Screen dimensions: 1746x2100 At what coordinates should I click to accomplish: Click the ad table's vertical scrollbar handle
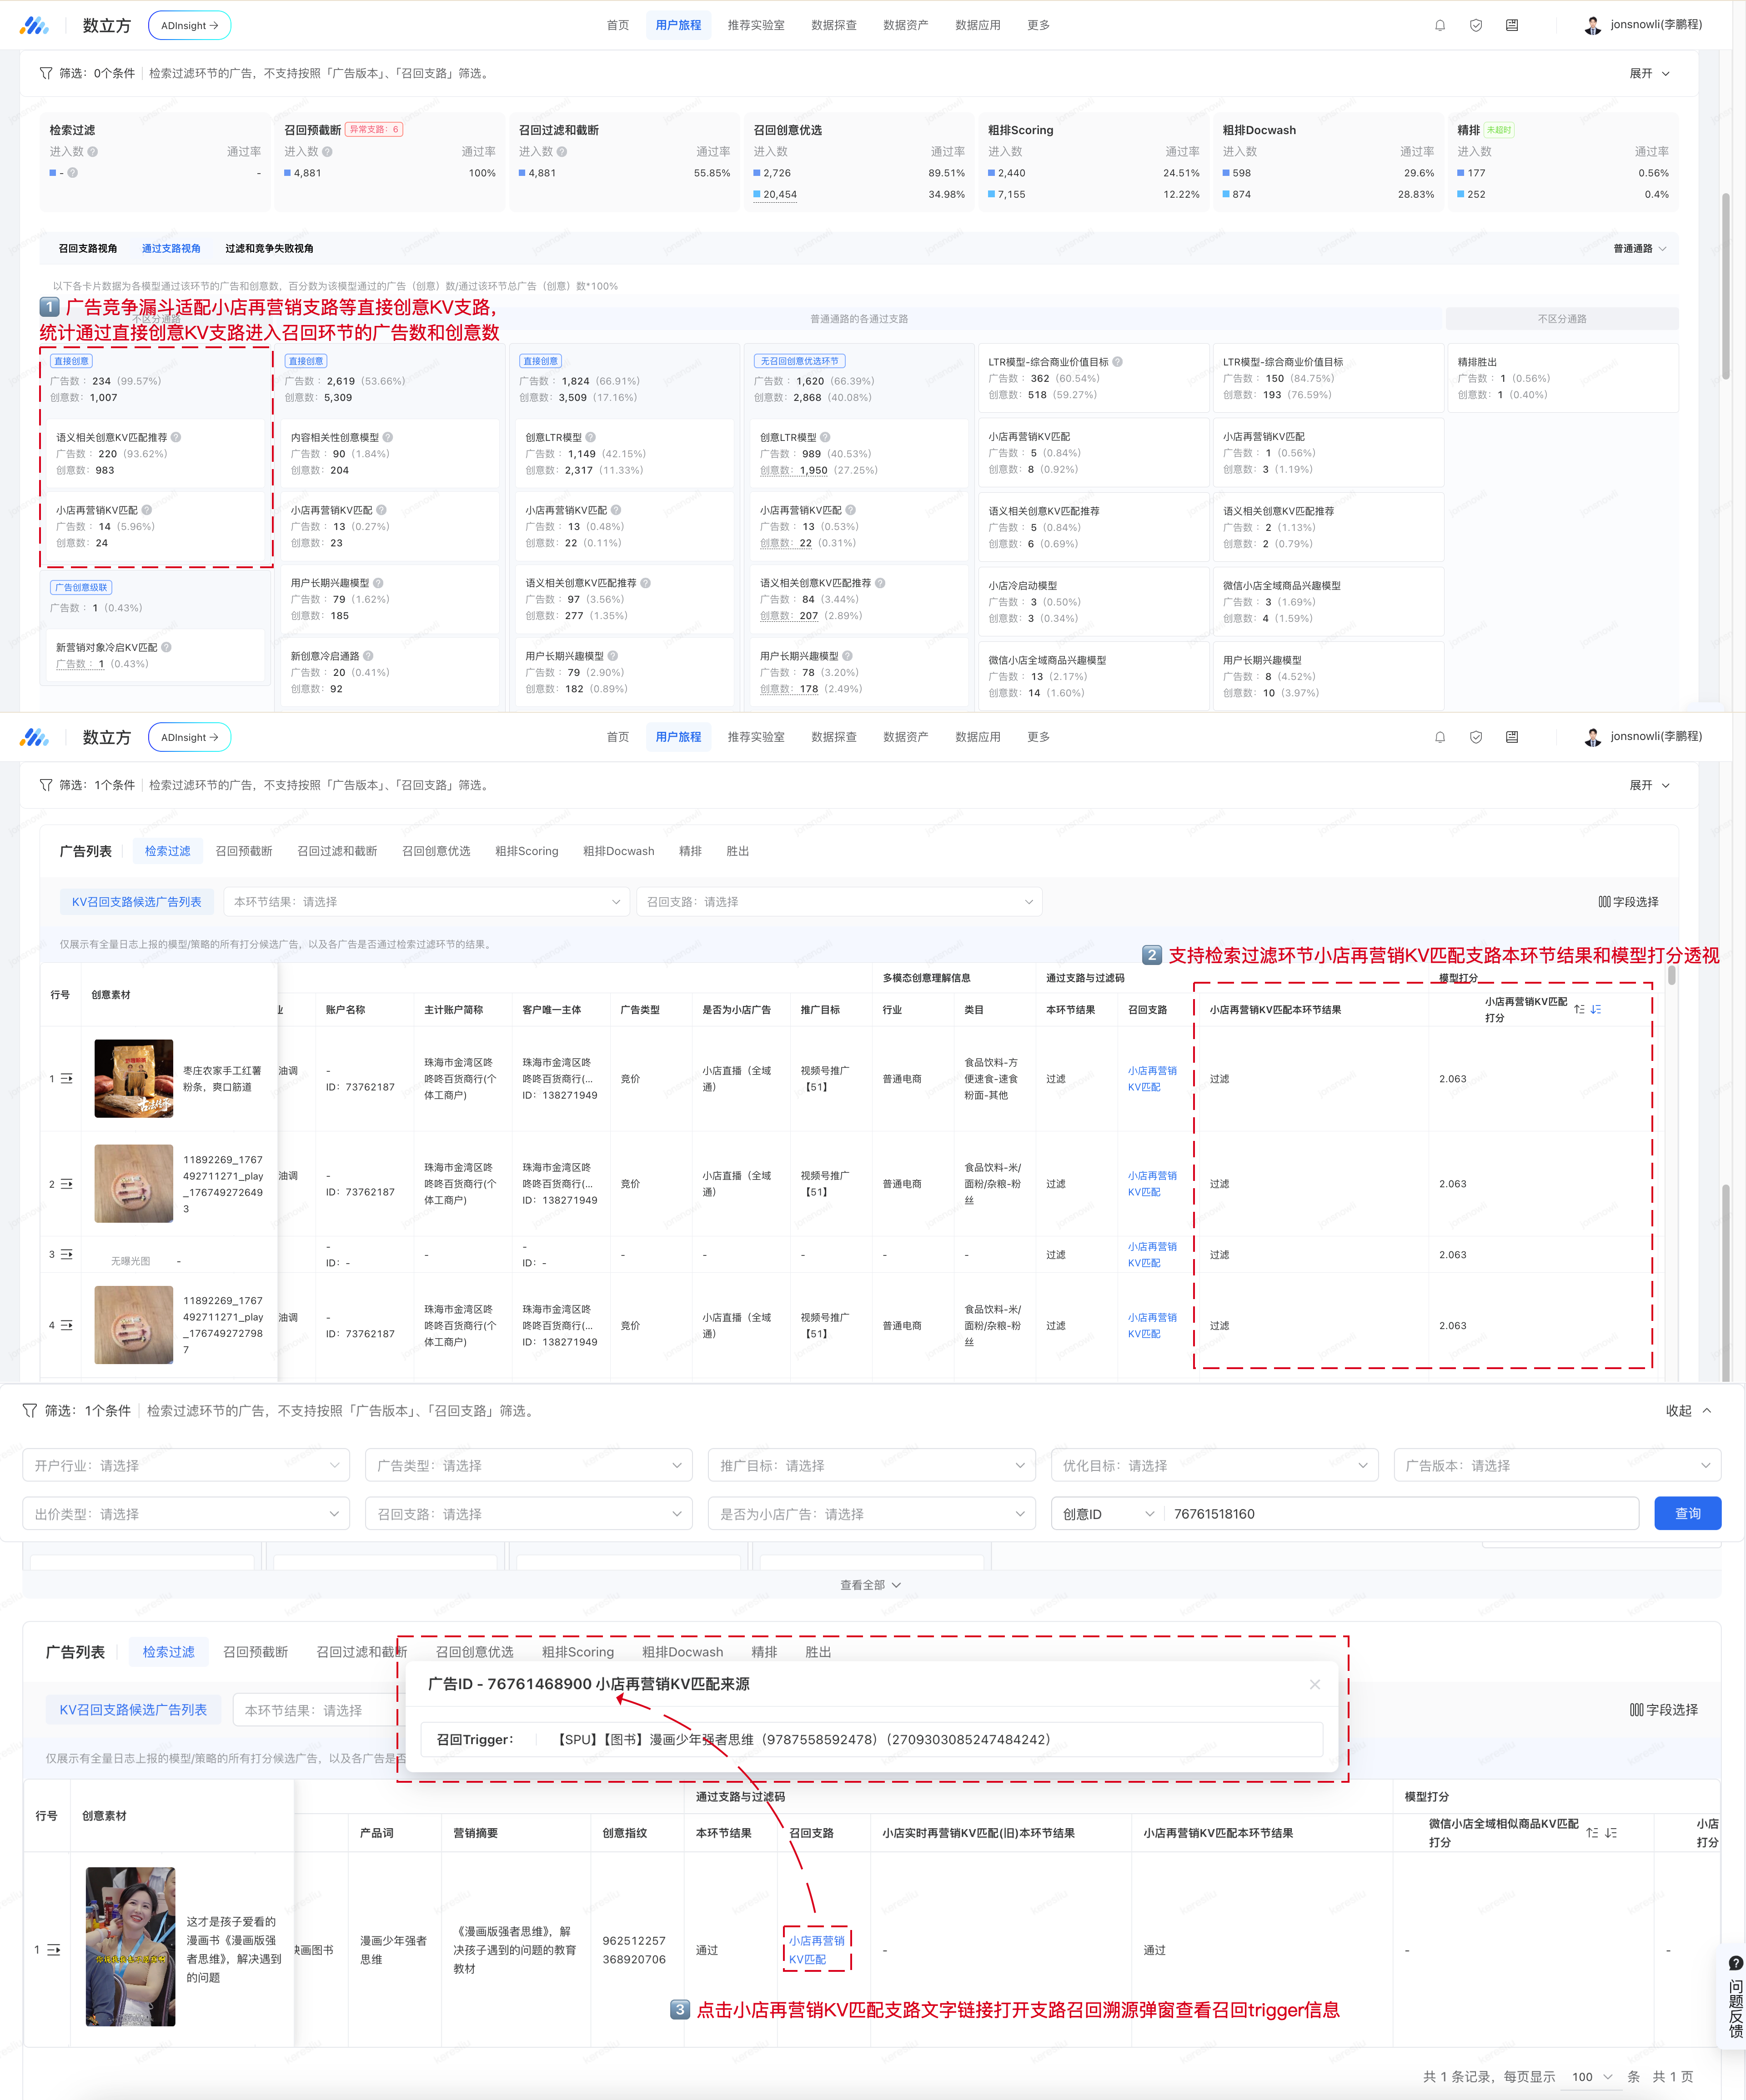(1672, 975)
